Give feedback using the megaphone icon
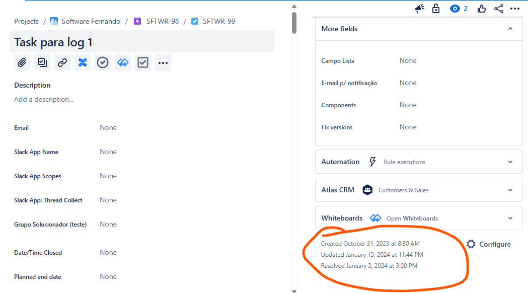Image resolution: width=528 pixels, height=293 pixels. pyautogui.click(x=419, y=9)
